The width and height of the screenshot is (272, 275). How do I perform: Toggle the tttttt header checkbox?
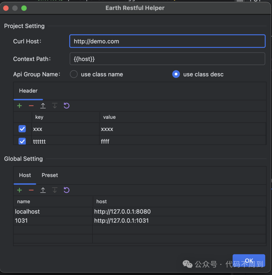pyautogui.click(x=22, y=141)
